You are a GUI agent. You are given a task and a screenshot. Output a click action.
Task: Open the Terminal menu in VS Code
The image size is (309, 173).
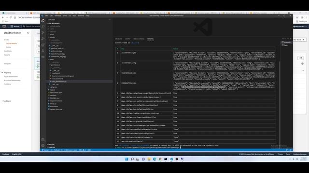point(81,16)
